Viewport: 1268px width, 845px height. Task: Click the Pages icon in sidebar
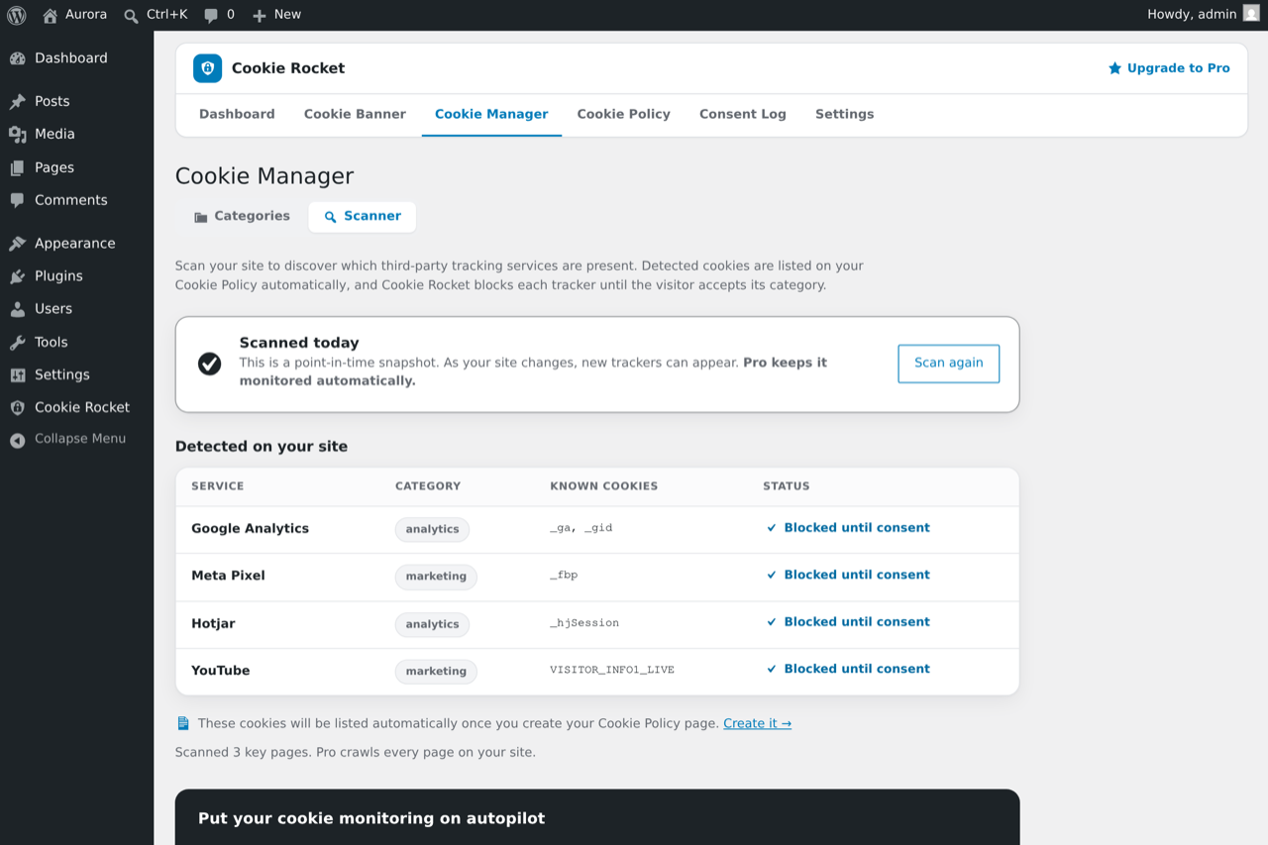[18, 167]
